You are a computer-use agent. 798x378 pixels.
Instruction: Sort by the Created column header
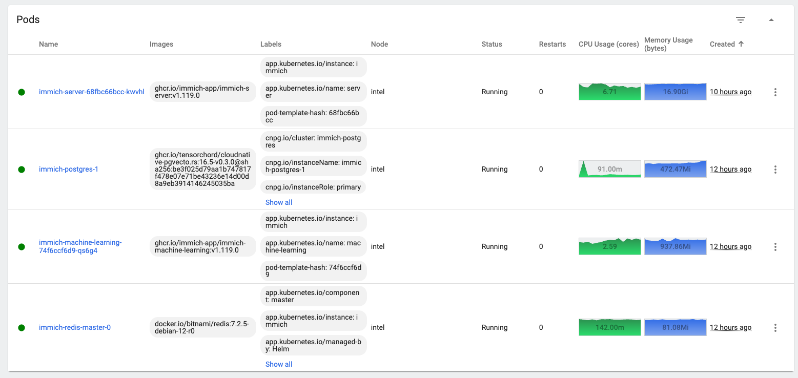point(727,44)
